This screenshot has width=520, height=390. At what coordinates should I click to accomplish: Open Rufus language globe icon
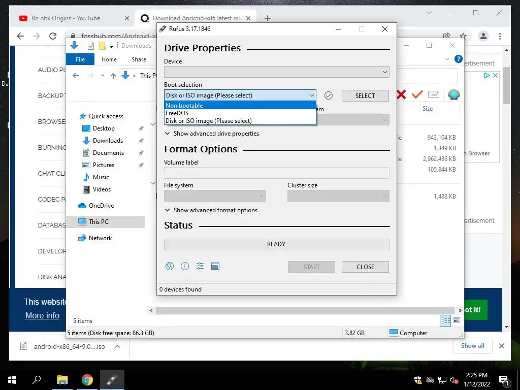coord(170,266)
